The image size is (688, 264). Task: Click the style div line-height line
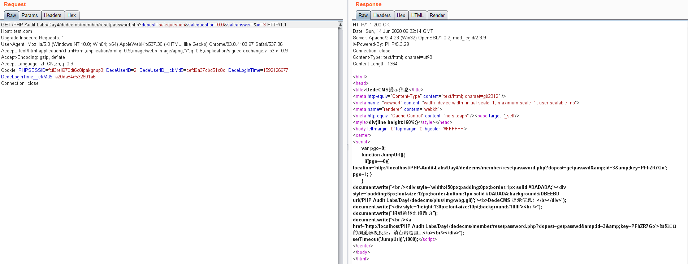coord(403,122)
